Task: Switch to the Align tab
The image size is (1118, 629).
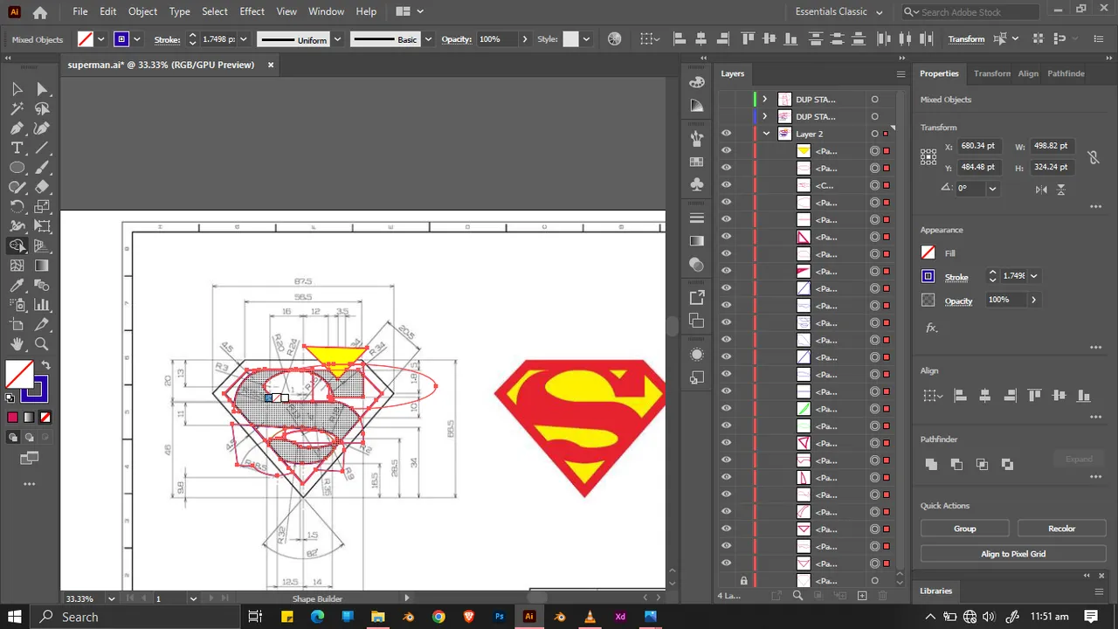Action: 1028,73
